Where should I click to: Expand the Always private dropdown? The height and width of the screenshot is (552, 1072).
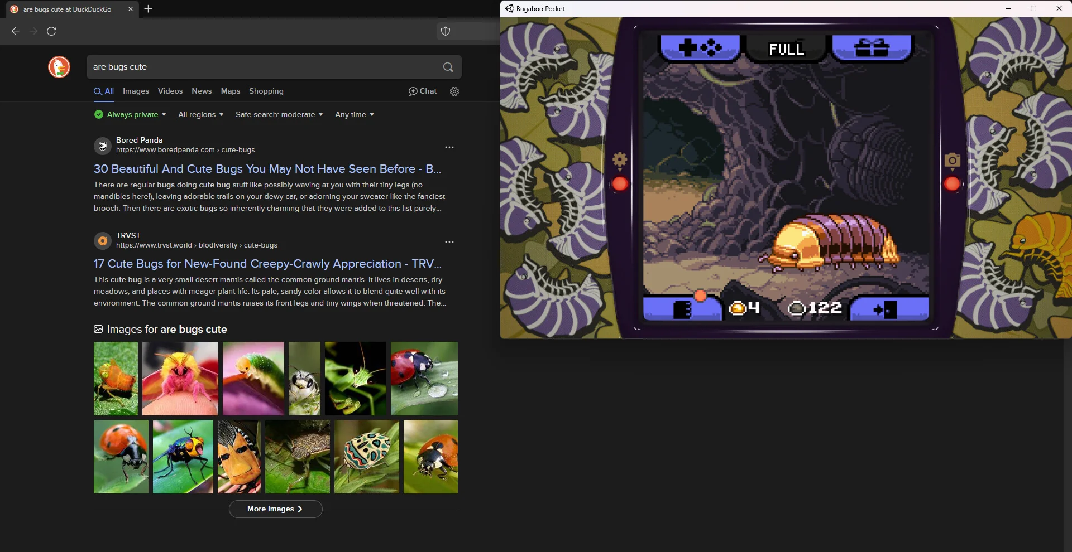pyautogui.click(x=131, y=115)
